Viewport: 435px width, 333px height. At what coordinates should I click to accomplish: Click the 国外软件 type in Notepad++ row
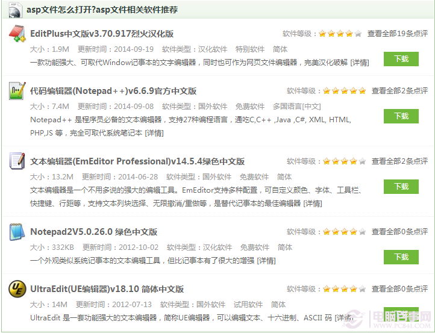(213, 107)
